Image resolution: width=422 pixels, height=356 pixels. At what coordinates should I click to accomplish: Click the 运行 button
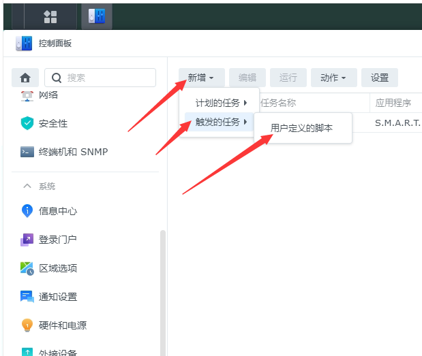[x=288, y=78]
